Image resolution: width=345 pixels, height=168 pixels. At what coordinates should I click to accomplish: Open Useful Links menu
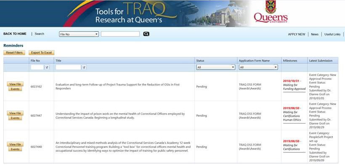pyautogui.click(x=332, y=34)
